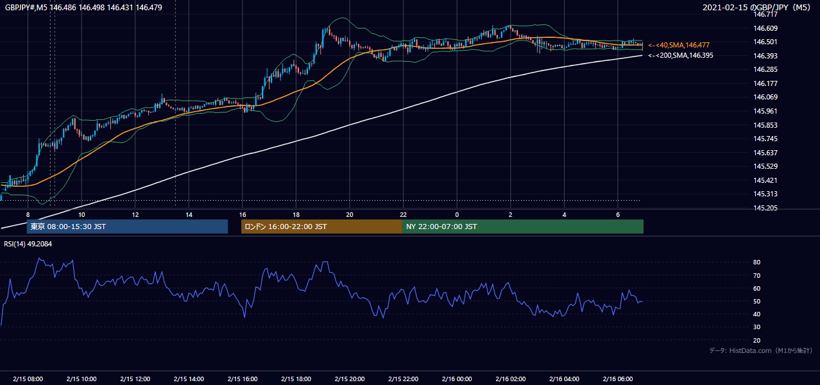Click hour label 10 under the price chart
This screenshot has height=385, width=820.
[81, 214]
